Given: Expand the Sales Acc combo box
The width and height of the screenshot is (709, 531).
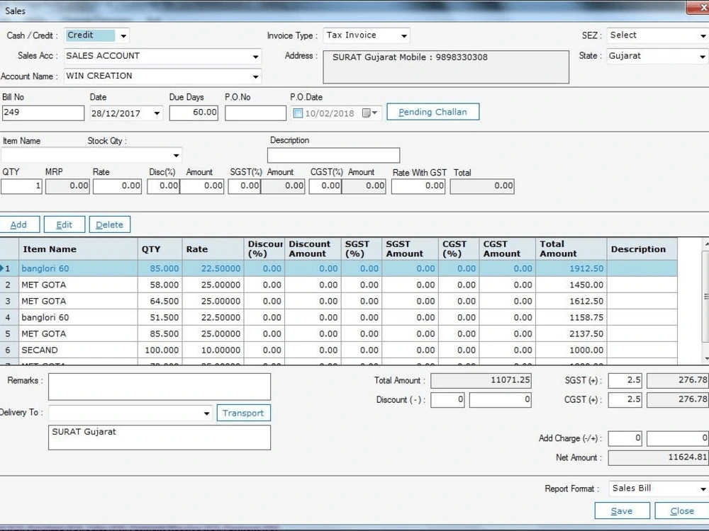Looking at the screenshot, I should [x=255, y=57].
